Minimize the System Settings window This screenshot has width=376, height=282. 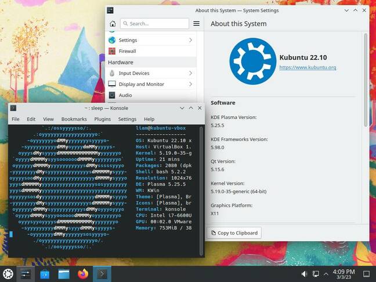pyautogui.click(x=346, y=10)
